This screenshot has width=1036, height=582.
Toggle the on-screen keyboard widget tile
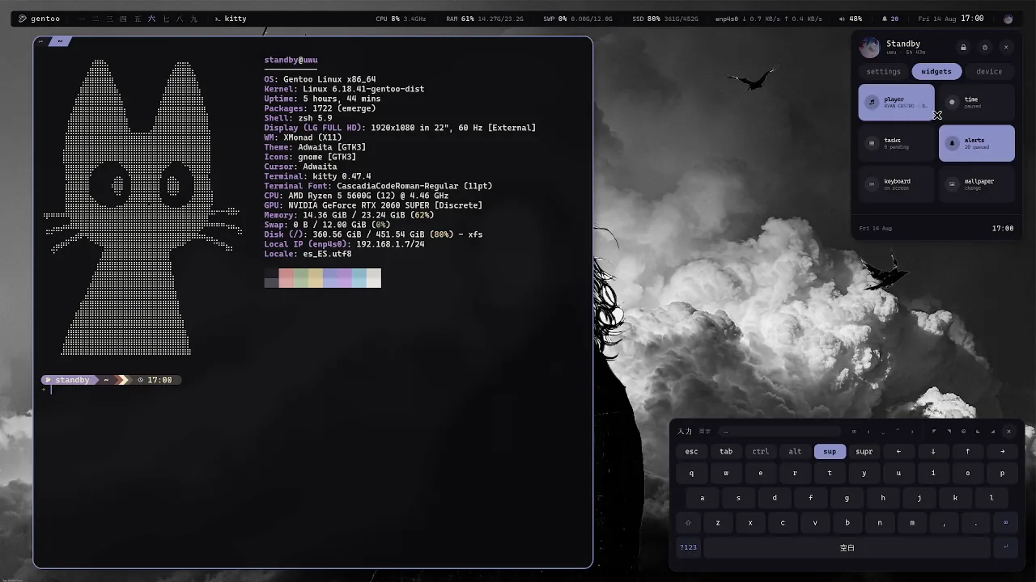tap(896, 184)
